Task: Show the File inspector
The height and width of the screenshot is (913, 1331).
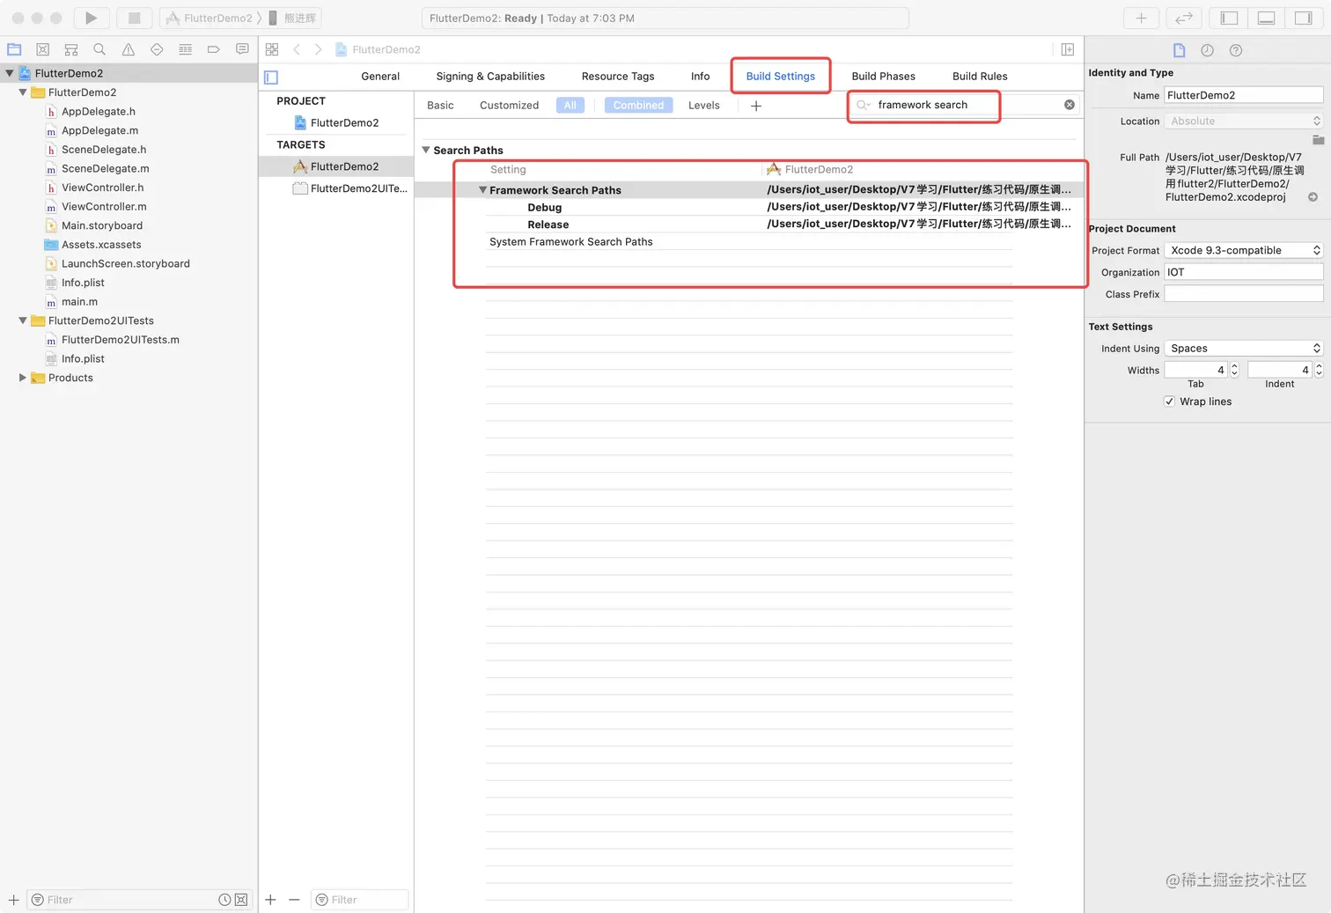Action: click(x=1180, y=50)
